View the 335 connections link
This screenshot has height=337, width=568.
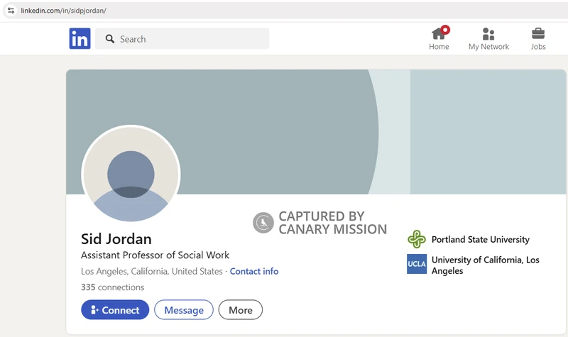tap(112, 287)
